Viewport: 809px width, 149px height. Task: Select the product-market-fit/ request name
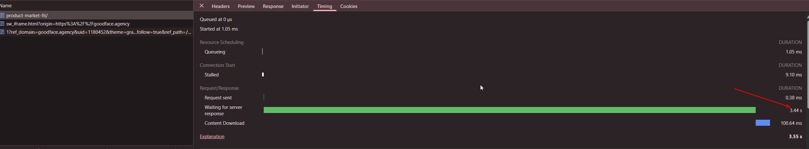[x=27, y=15]
